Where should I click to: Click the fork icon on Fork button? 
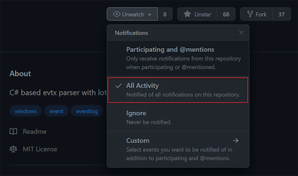coord(250,14)
